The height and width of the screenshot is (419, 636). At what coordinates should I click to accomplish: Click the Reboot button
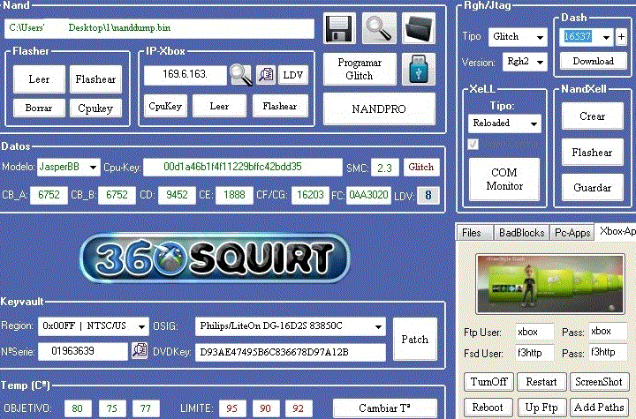488,408
